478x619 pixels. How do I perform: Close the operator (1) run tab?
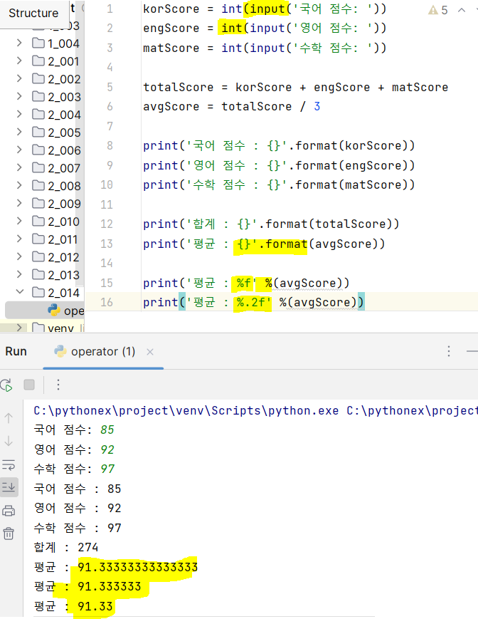click(150, 352)
